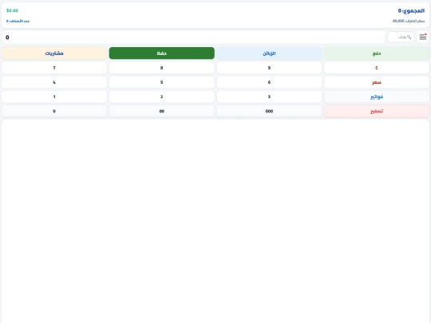Tap keypad digit 8

click(161, 68)
